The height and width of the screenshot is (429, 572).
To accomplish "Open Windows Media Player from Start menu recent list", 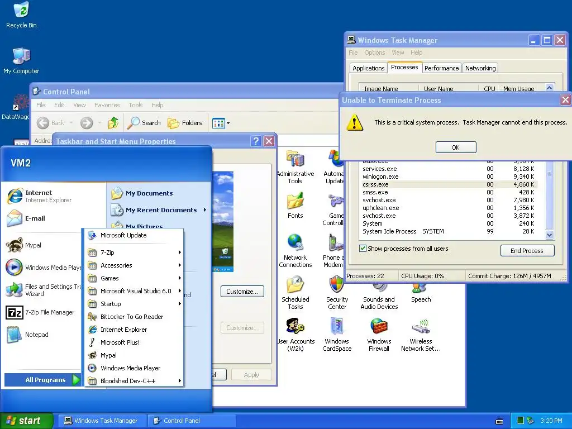I will [44, 268].
